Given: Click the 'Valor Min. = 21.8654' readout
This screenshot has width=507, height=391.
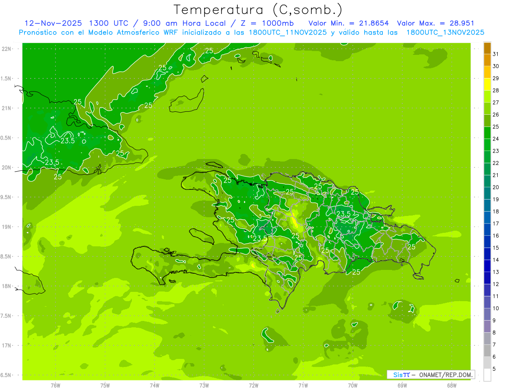Looking at the screenshot, I should tap(349, 23).
